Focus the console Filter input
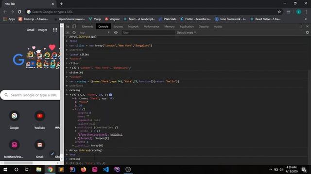This screenshot has height=174, width=311. (148, 32)
